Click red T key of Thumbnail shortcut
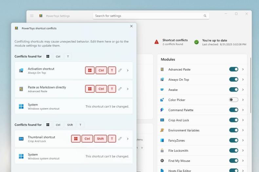 (x=112, y=139)
